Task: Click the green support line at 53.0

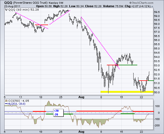Action: click(x=127, y=65)
